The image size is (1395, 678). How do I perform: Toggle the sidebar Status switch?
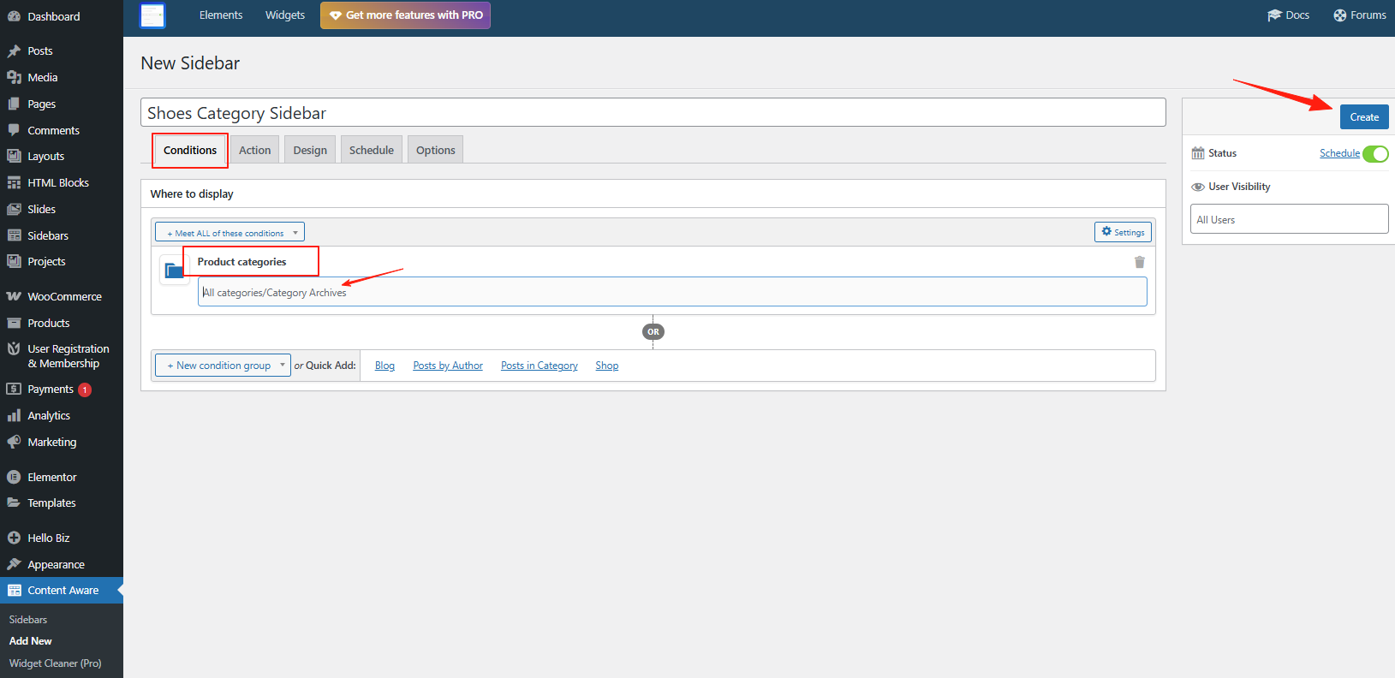click(1374, 154)
